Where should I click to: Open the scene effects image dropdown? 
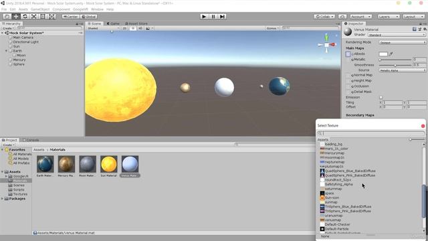(x=149, y=28)
